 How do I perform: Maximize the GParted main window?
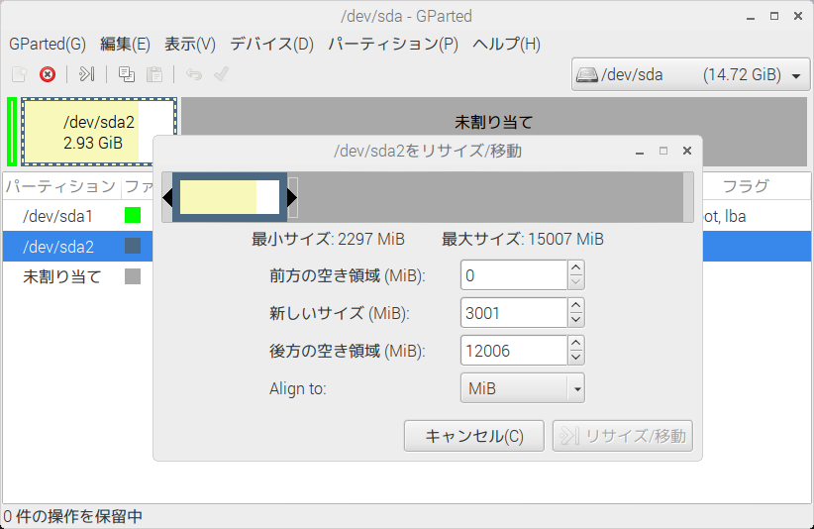(x=774, y=17)
